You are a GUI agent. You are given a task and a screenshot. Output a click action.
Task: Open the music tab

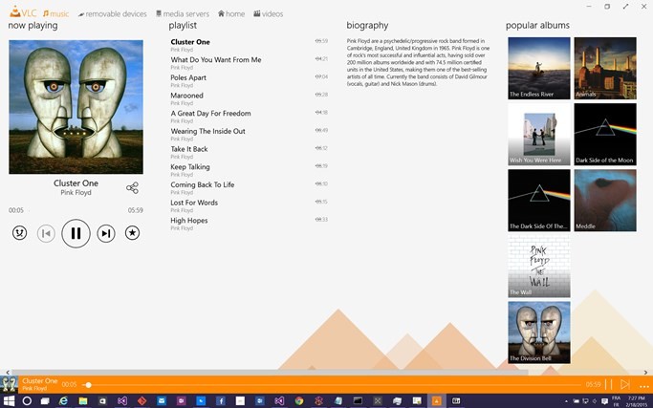(55, 13)
